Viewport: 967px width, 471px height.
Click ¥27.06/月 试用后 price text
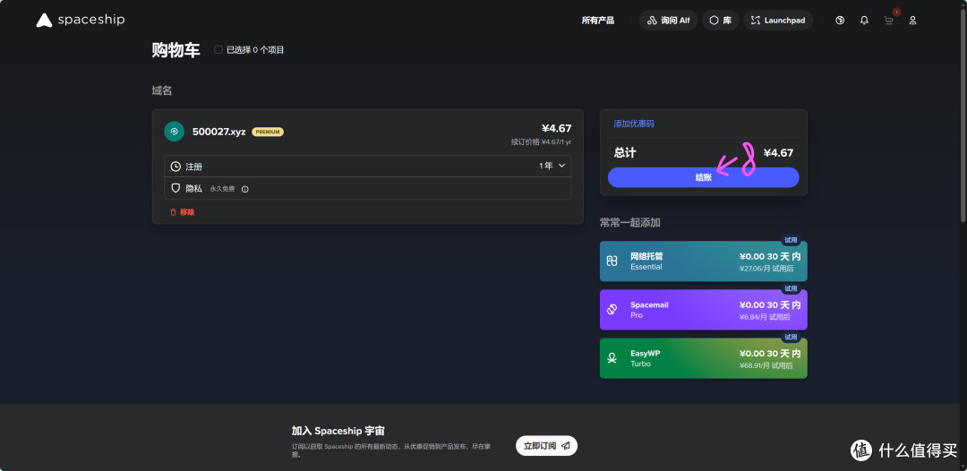click(x=766, y=269)
